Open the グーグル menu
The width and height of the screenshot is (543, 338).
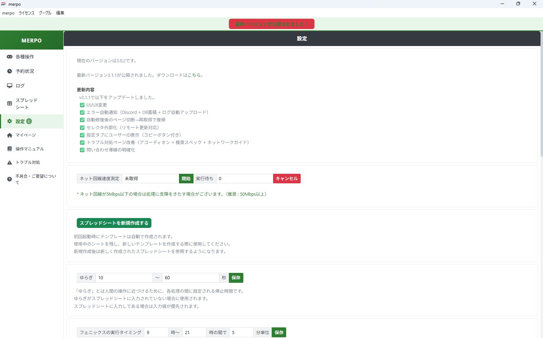pyautogui.click(x=45, y=13)
